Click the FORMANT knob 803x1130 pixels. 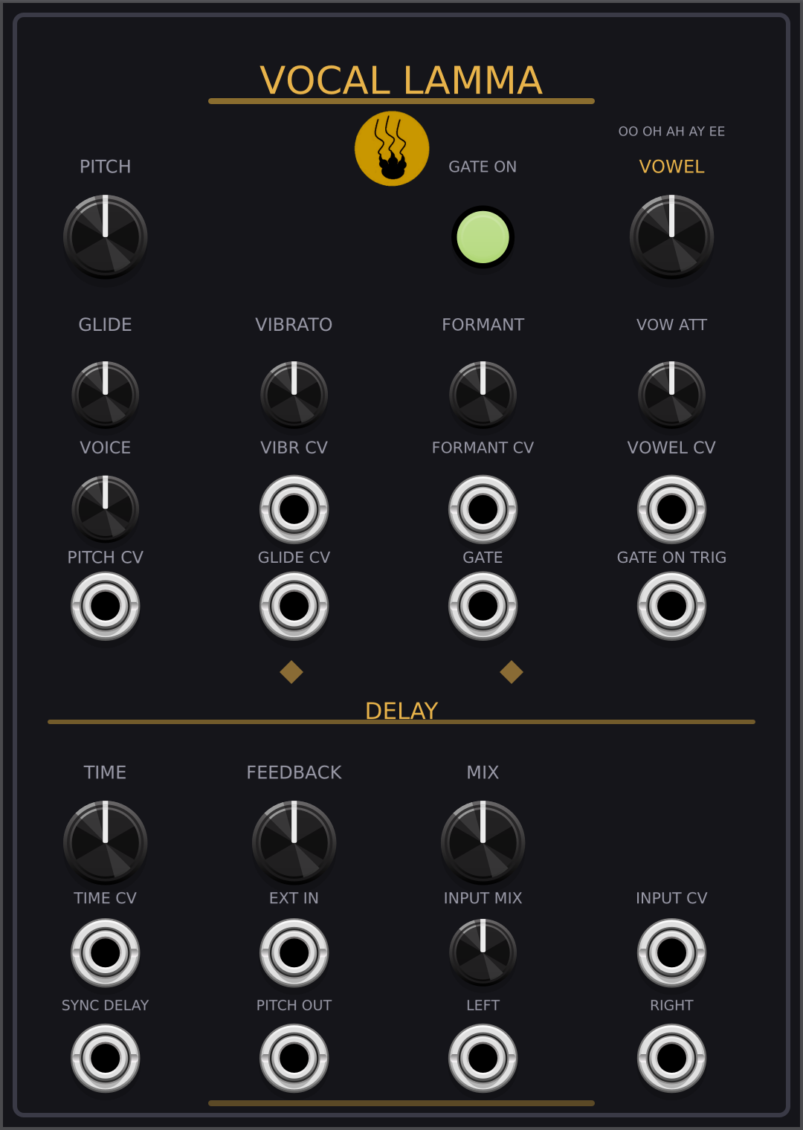click(x=483, y=395)
